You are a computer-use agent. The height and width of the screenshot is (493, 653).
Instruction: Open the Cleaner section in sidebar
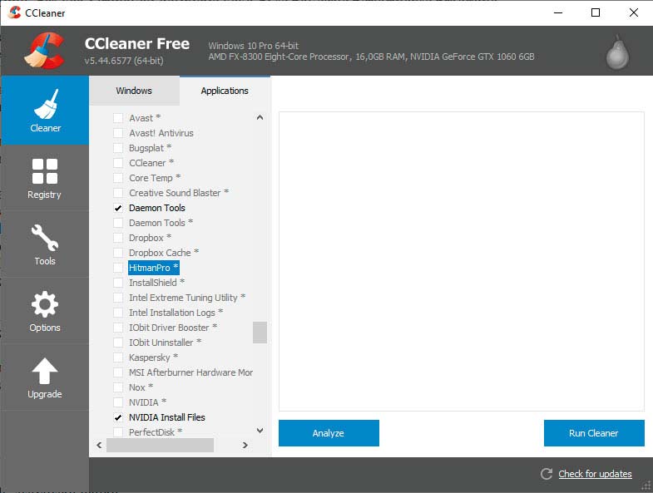pyautogui.click(x=45, y=111)
